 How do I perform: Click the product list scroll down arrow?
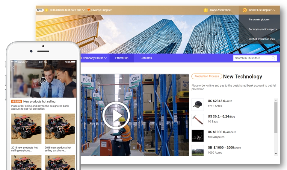(276, 154)
